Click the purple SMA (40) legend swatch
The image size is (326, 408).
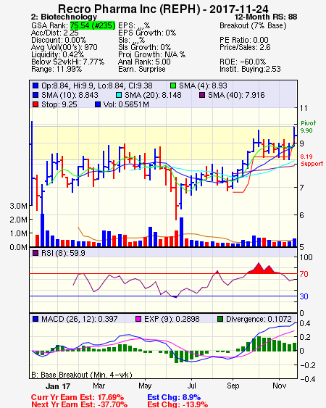(x=202, y=95)
